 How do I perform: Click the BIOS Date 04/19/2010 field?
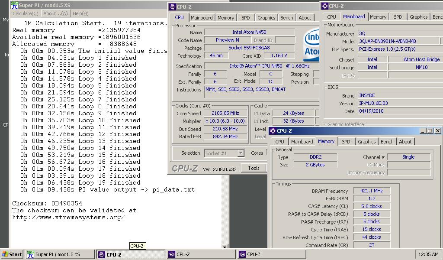click(401, 111)
